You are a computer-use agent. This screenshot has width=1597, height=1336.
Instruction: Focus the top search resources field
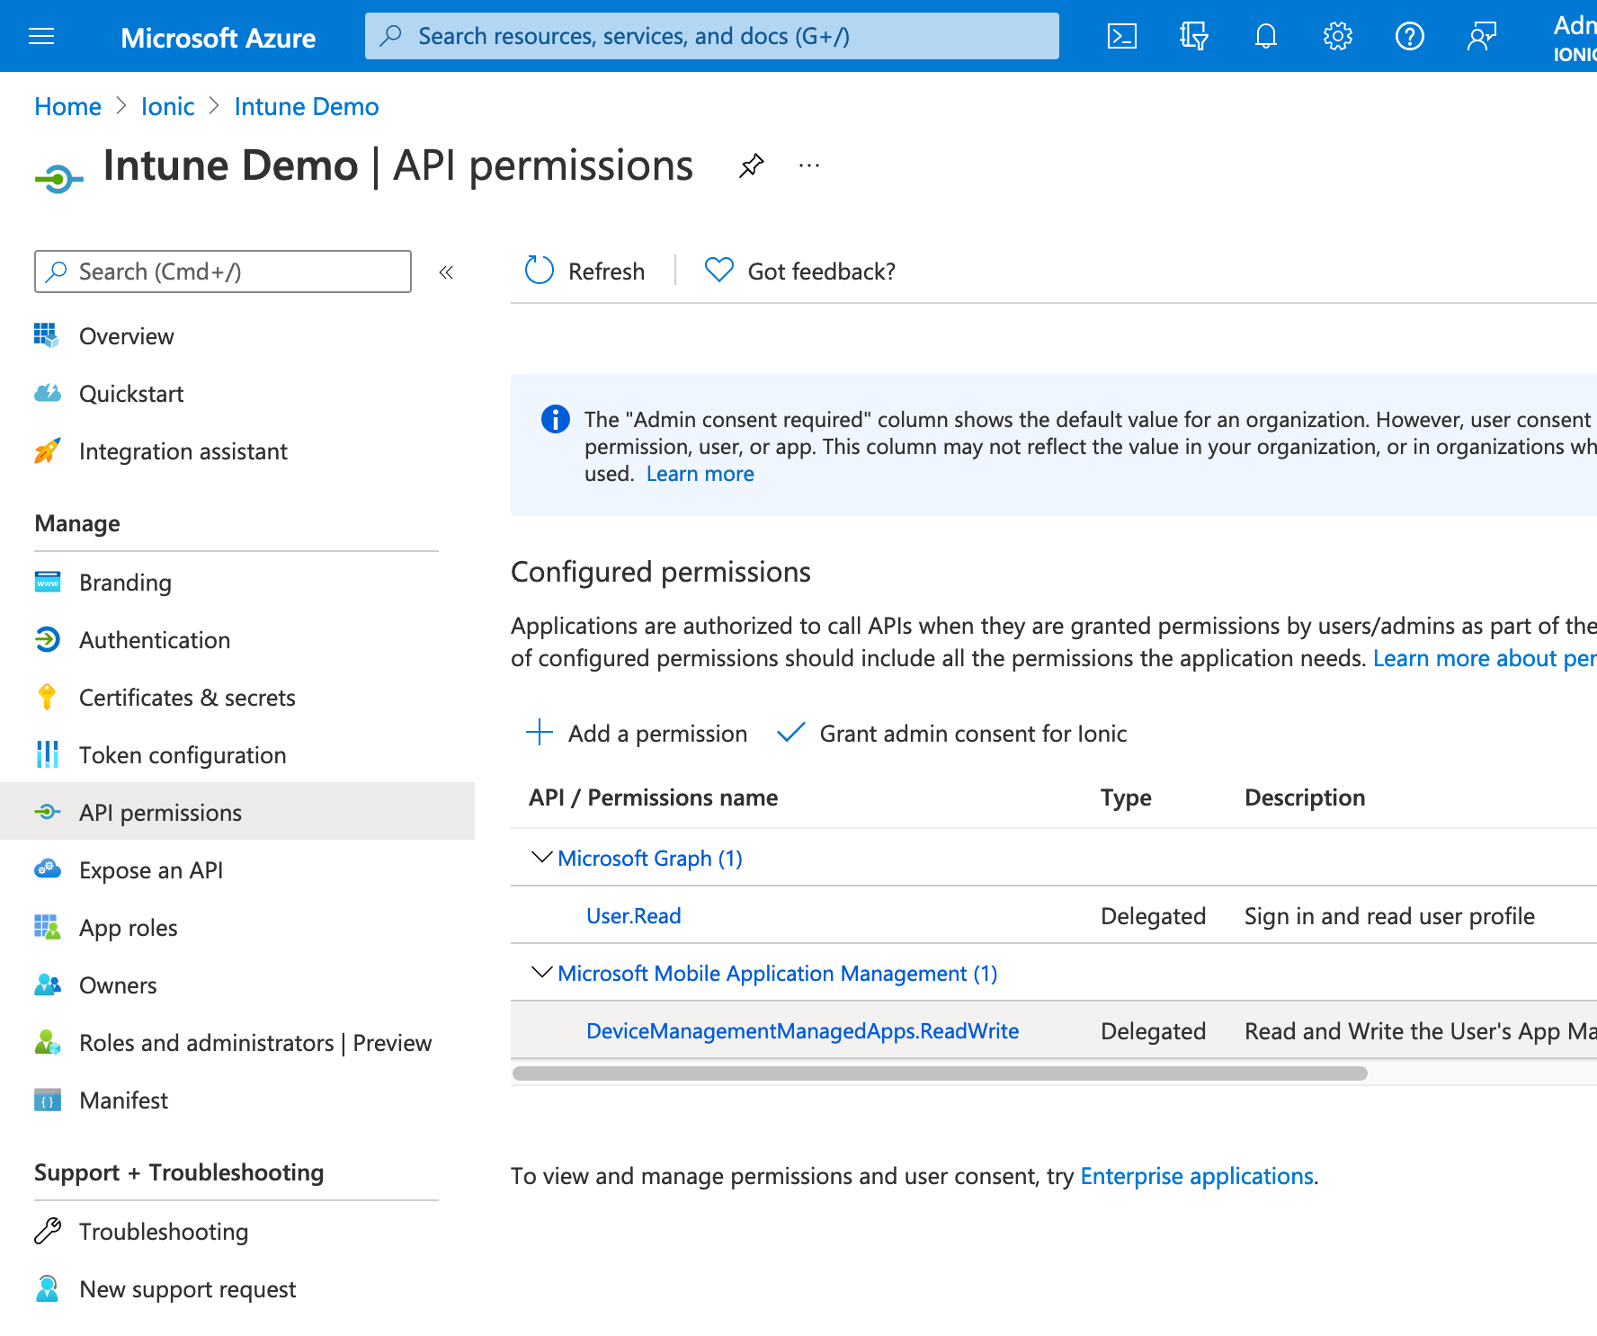711,36
